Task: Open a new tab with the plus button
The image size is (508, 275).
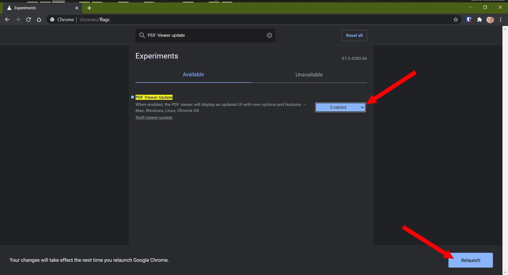Action: [x=89, y=8]
